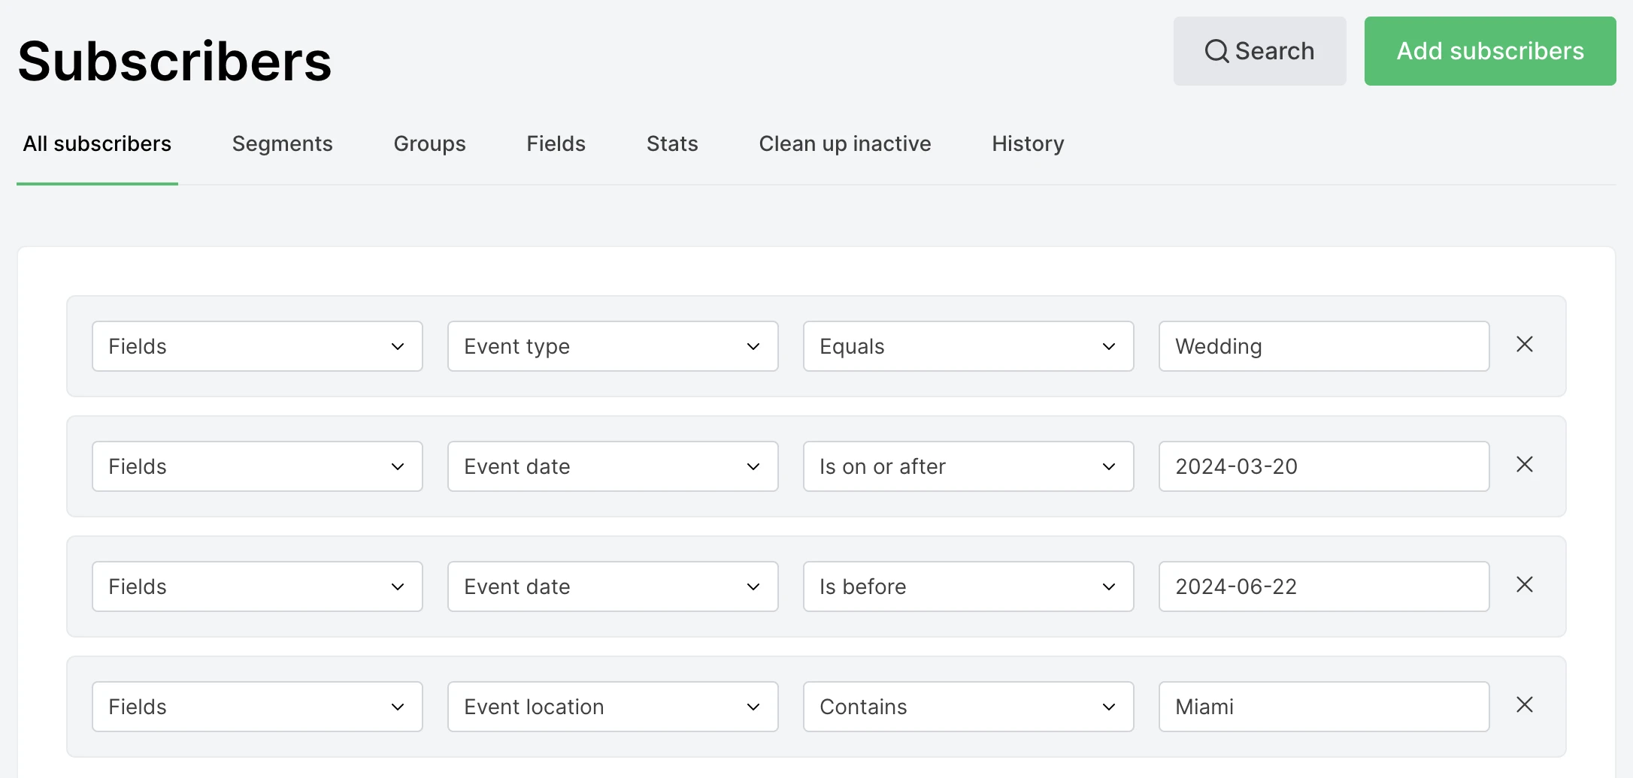Open the 'Is on or after' dropdown
The image size is (1633, 778).
(x=968, y=466)
